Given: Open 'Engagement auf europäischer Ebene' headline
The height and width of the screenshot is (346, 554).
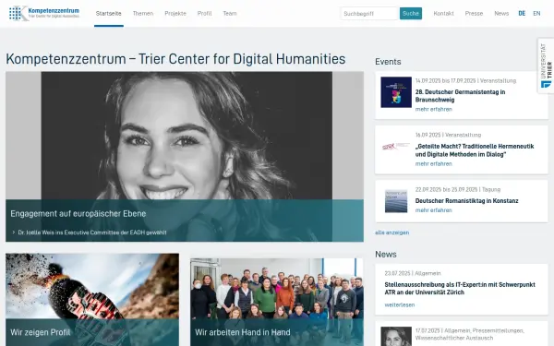Looking at the screenshot, I should (x=78, y=214).
